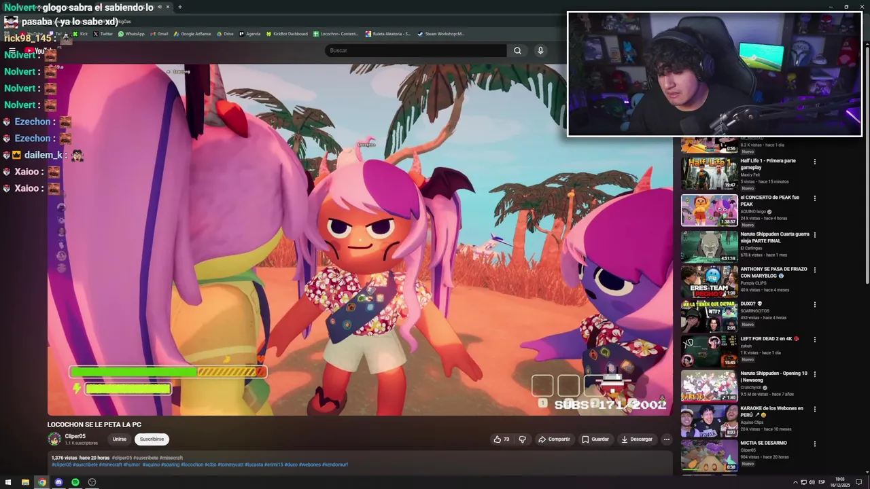Open the Cliper05 channel avatar
This screenshot has height=489, width=870.
[x=54, y=439]
